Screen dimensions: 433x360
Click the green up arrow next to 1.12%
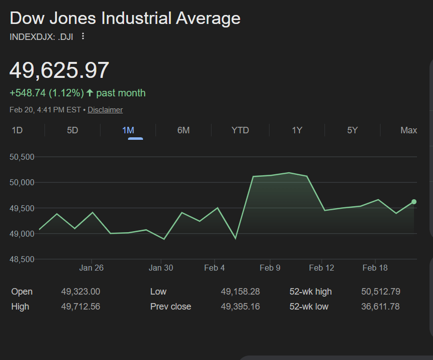(x=90, y=93)
